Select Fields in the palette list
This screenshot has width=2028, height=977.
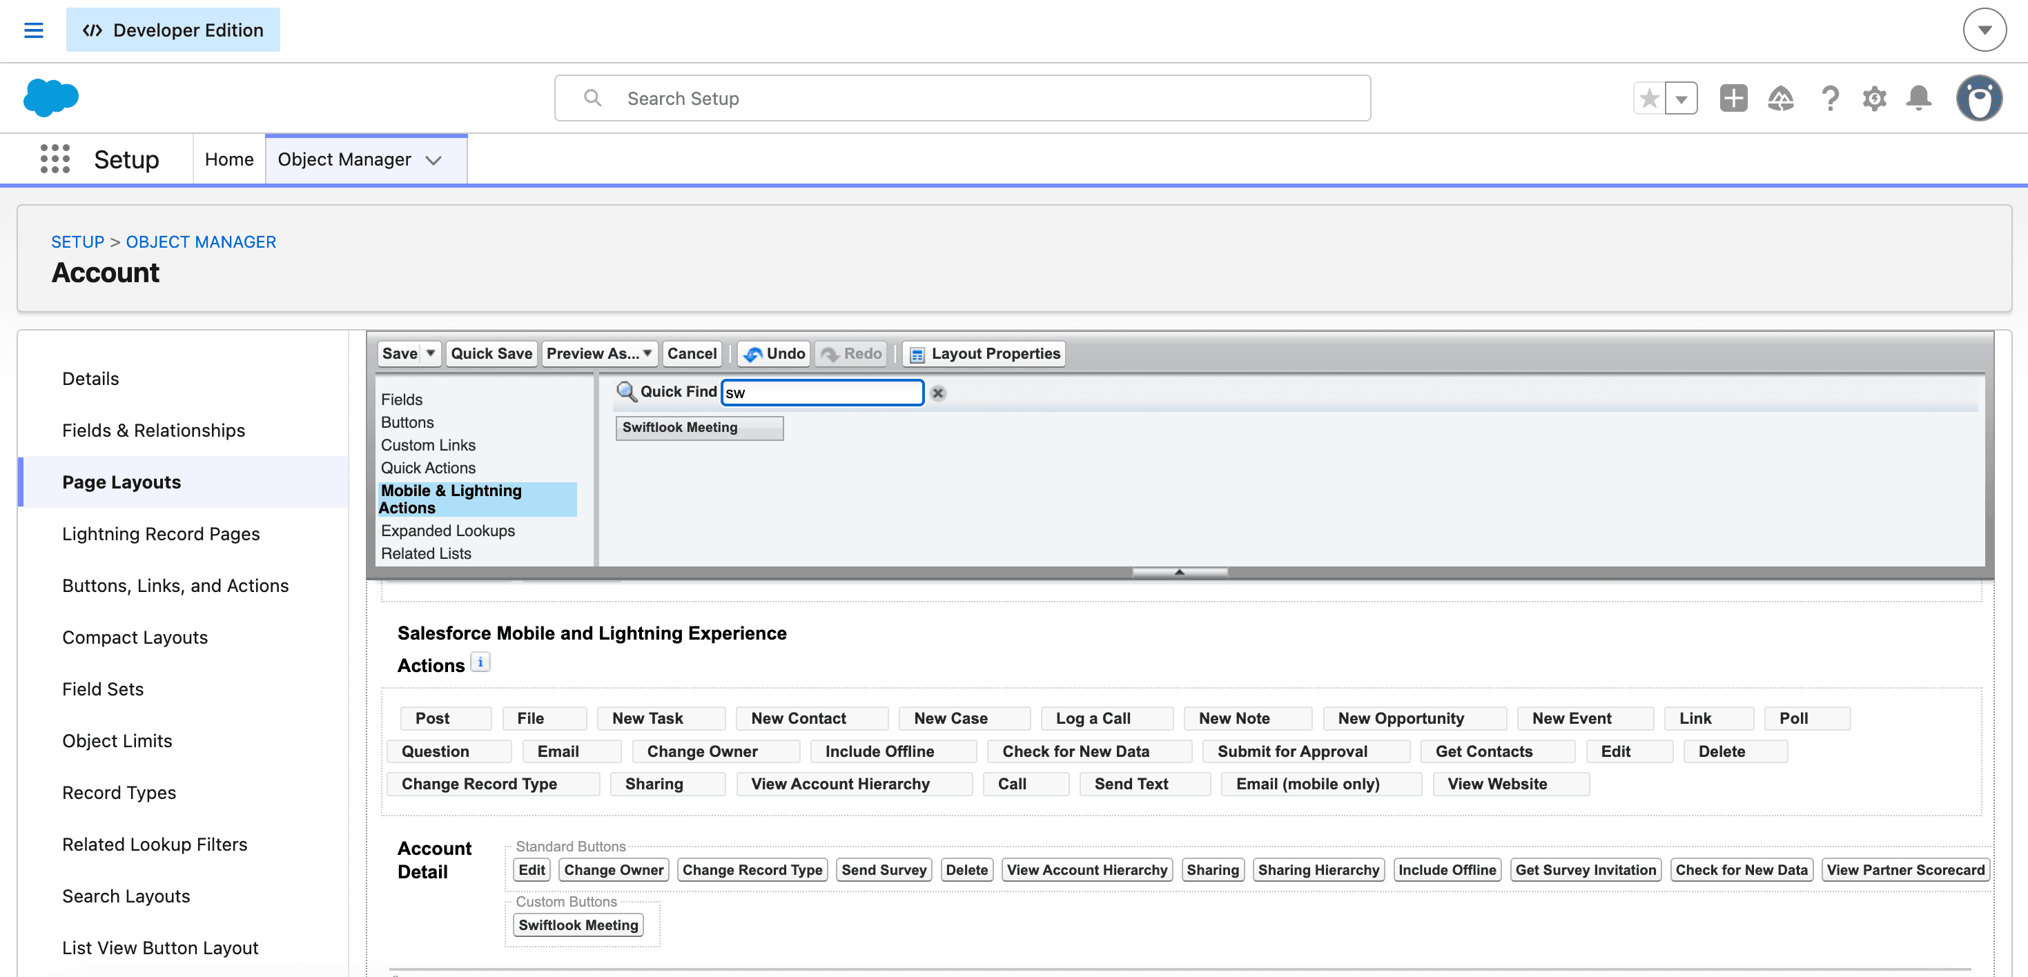point(402,399)
